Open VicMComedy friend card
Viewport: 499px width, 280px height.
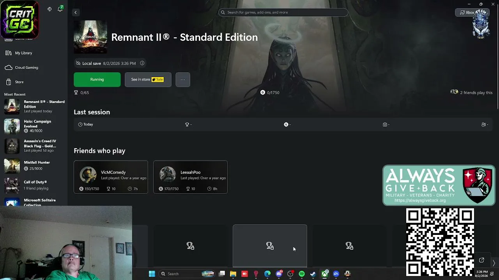tap(111, 177)
